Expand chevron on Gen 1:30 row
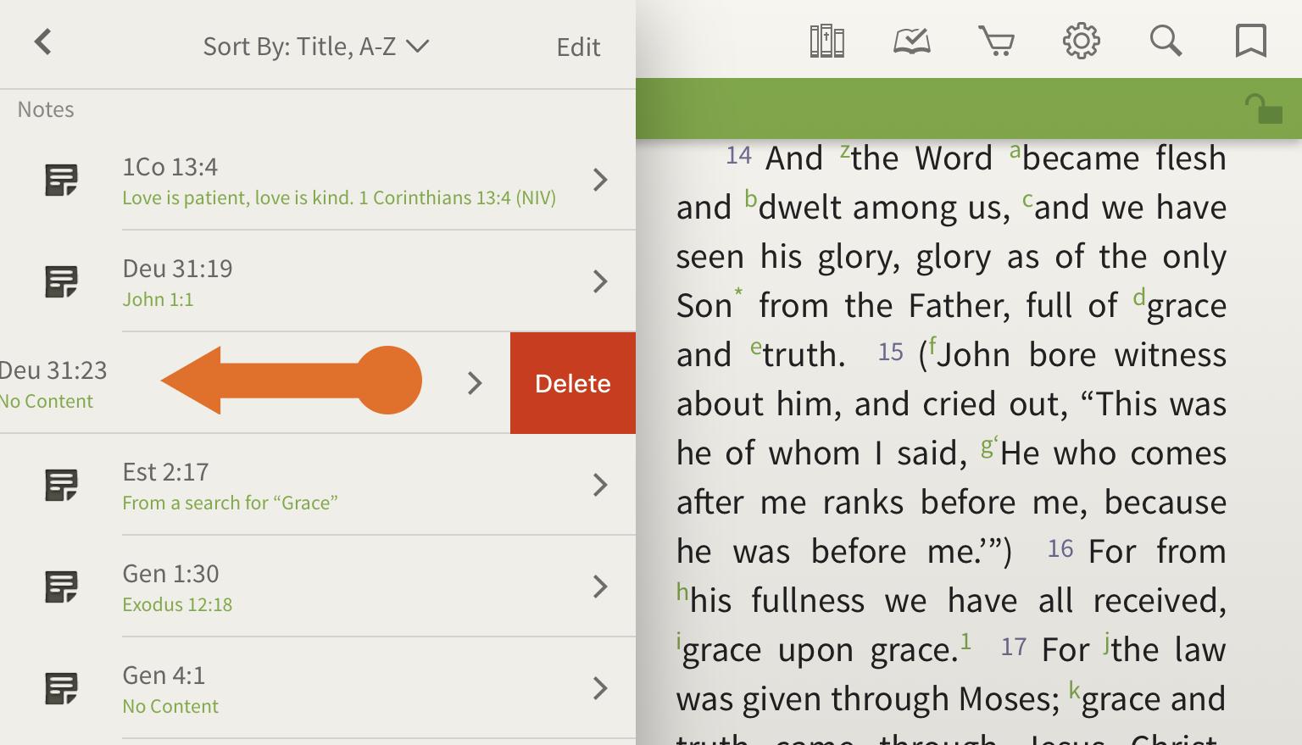This screenshot has width=1302, height=745. click(x=600, y=587)
